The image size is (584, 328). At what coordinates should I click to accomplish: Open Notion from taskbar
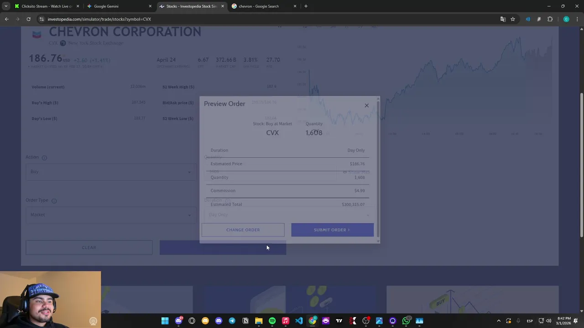245,321
